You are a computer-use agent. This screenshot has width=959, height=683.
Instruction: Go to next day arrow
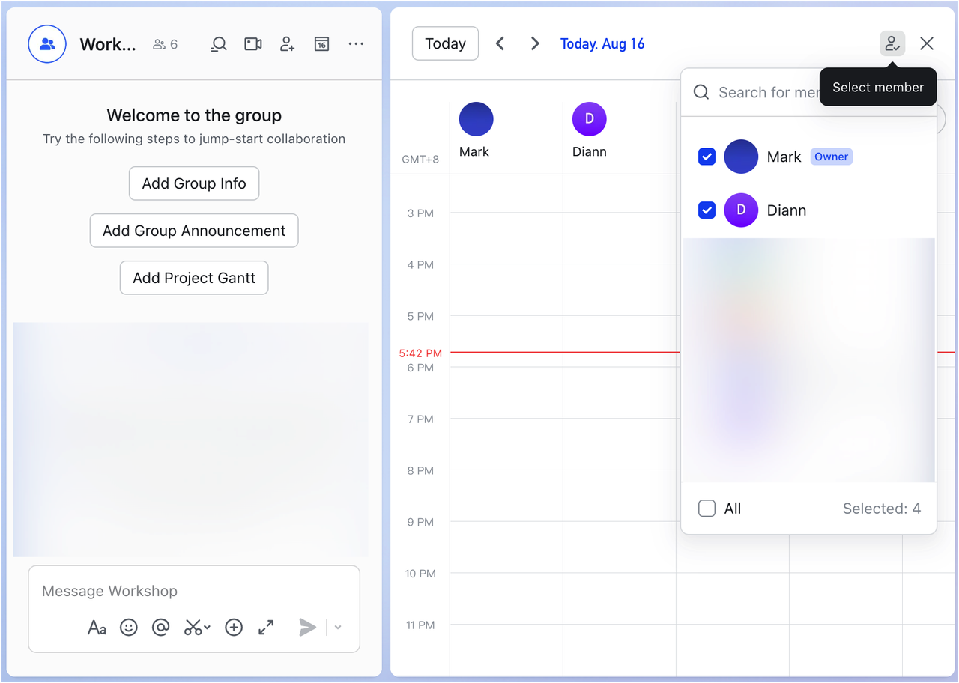click(534, 43)
